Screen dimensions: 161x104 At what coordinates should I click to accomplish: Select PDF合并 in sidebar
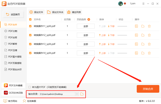pyautogui.click(x=13, y=25)
